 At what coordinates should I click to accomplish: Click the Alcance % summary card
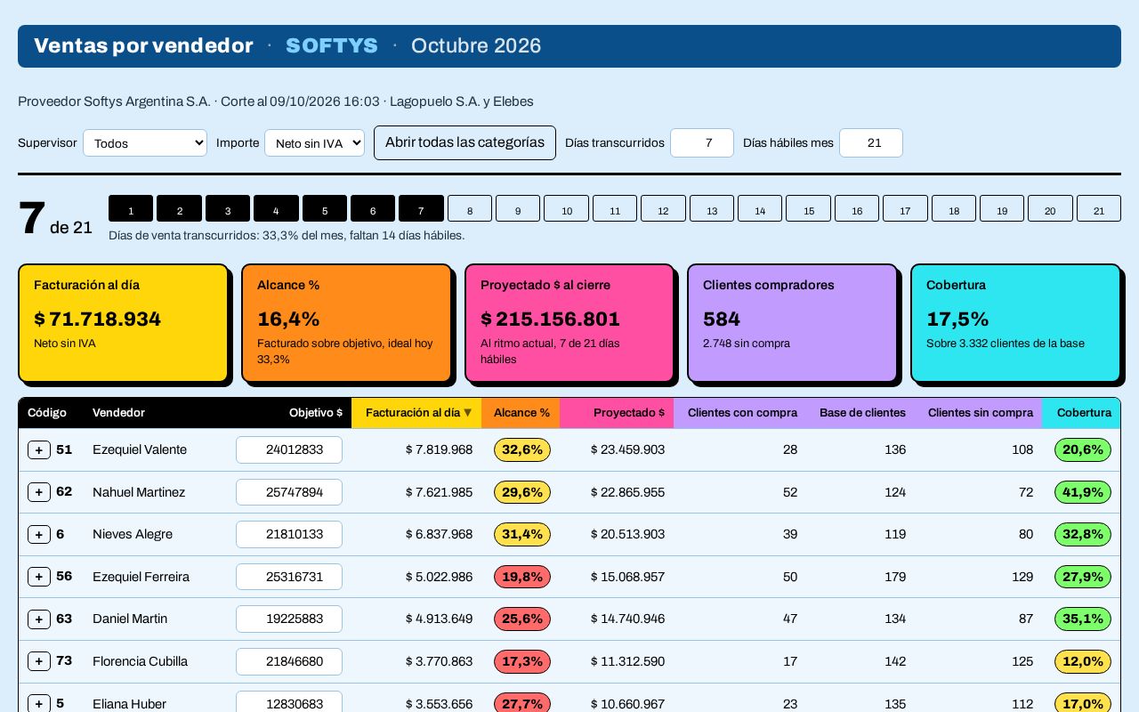pyautogui.click(x=347, y=323)
